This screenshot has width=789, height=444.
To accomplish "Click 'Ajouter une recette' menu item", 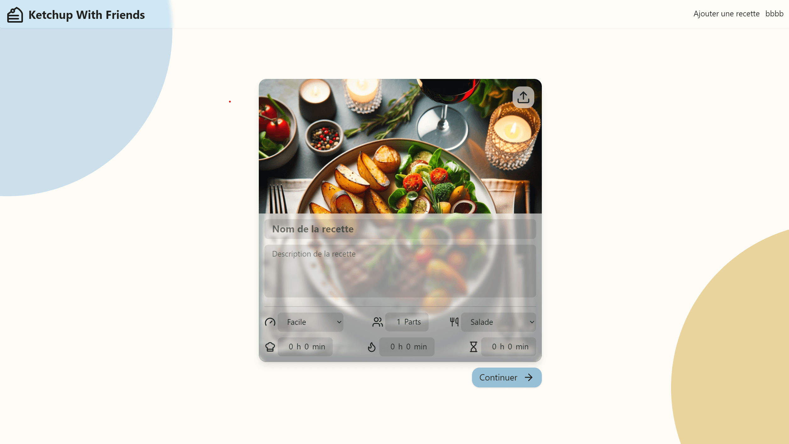I will tap(726, 14).
